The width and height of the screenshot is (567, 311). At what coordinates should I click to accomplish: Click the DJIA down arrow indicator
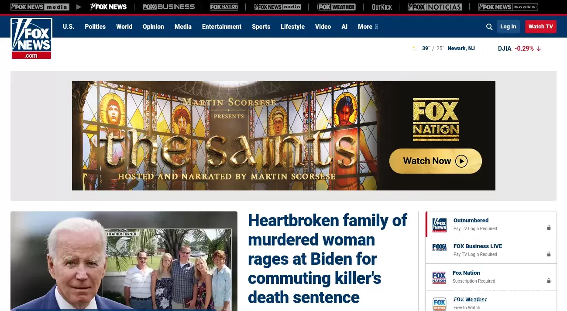(x=539, y=48)
